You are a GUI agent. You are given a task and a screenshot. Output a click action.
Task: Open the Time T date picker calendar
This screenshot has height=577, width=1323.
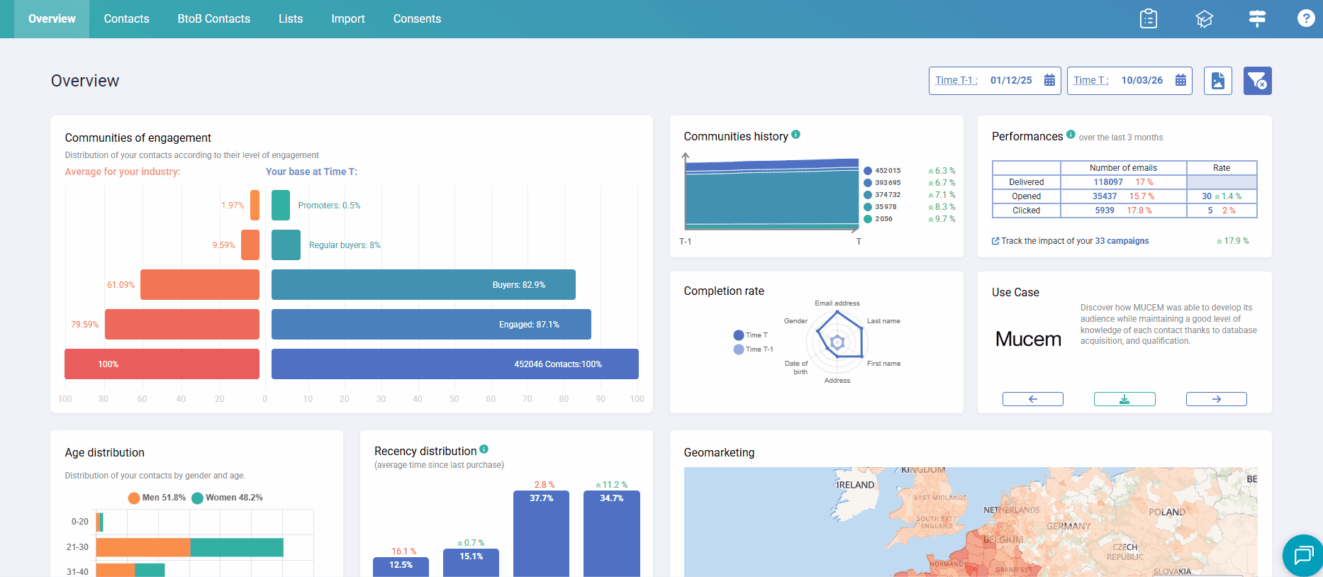click(1180, 81)
